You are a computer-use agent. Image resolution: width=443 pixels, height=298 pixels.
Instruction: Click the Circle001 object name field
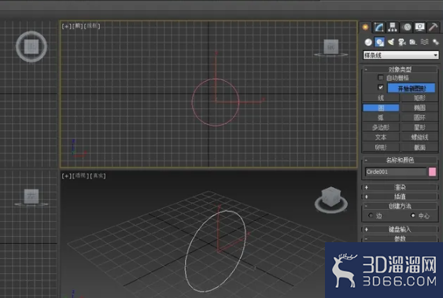[x=395, y=171]
